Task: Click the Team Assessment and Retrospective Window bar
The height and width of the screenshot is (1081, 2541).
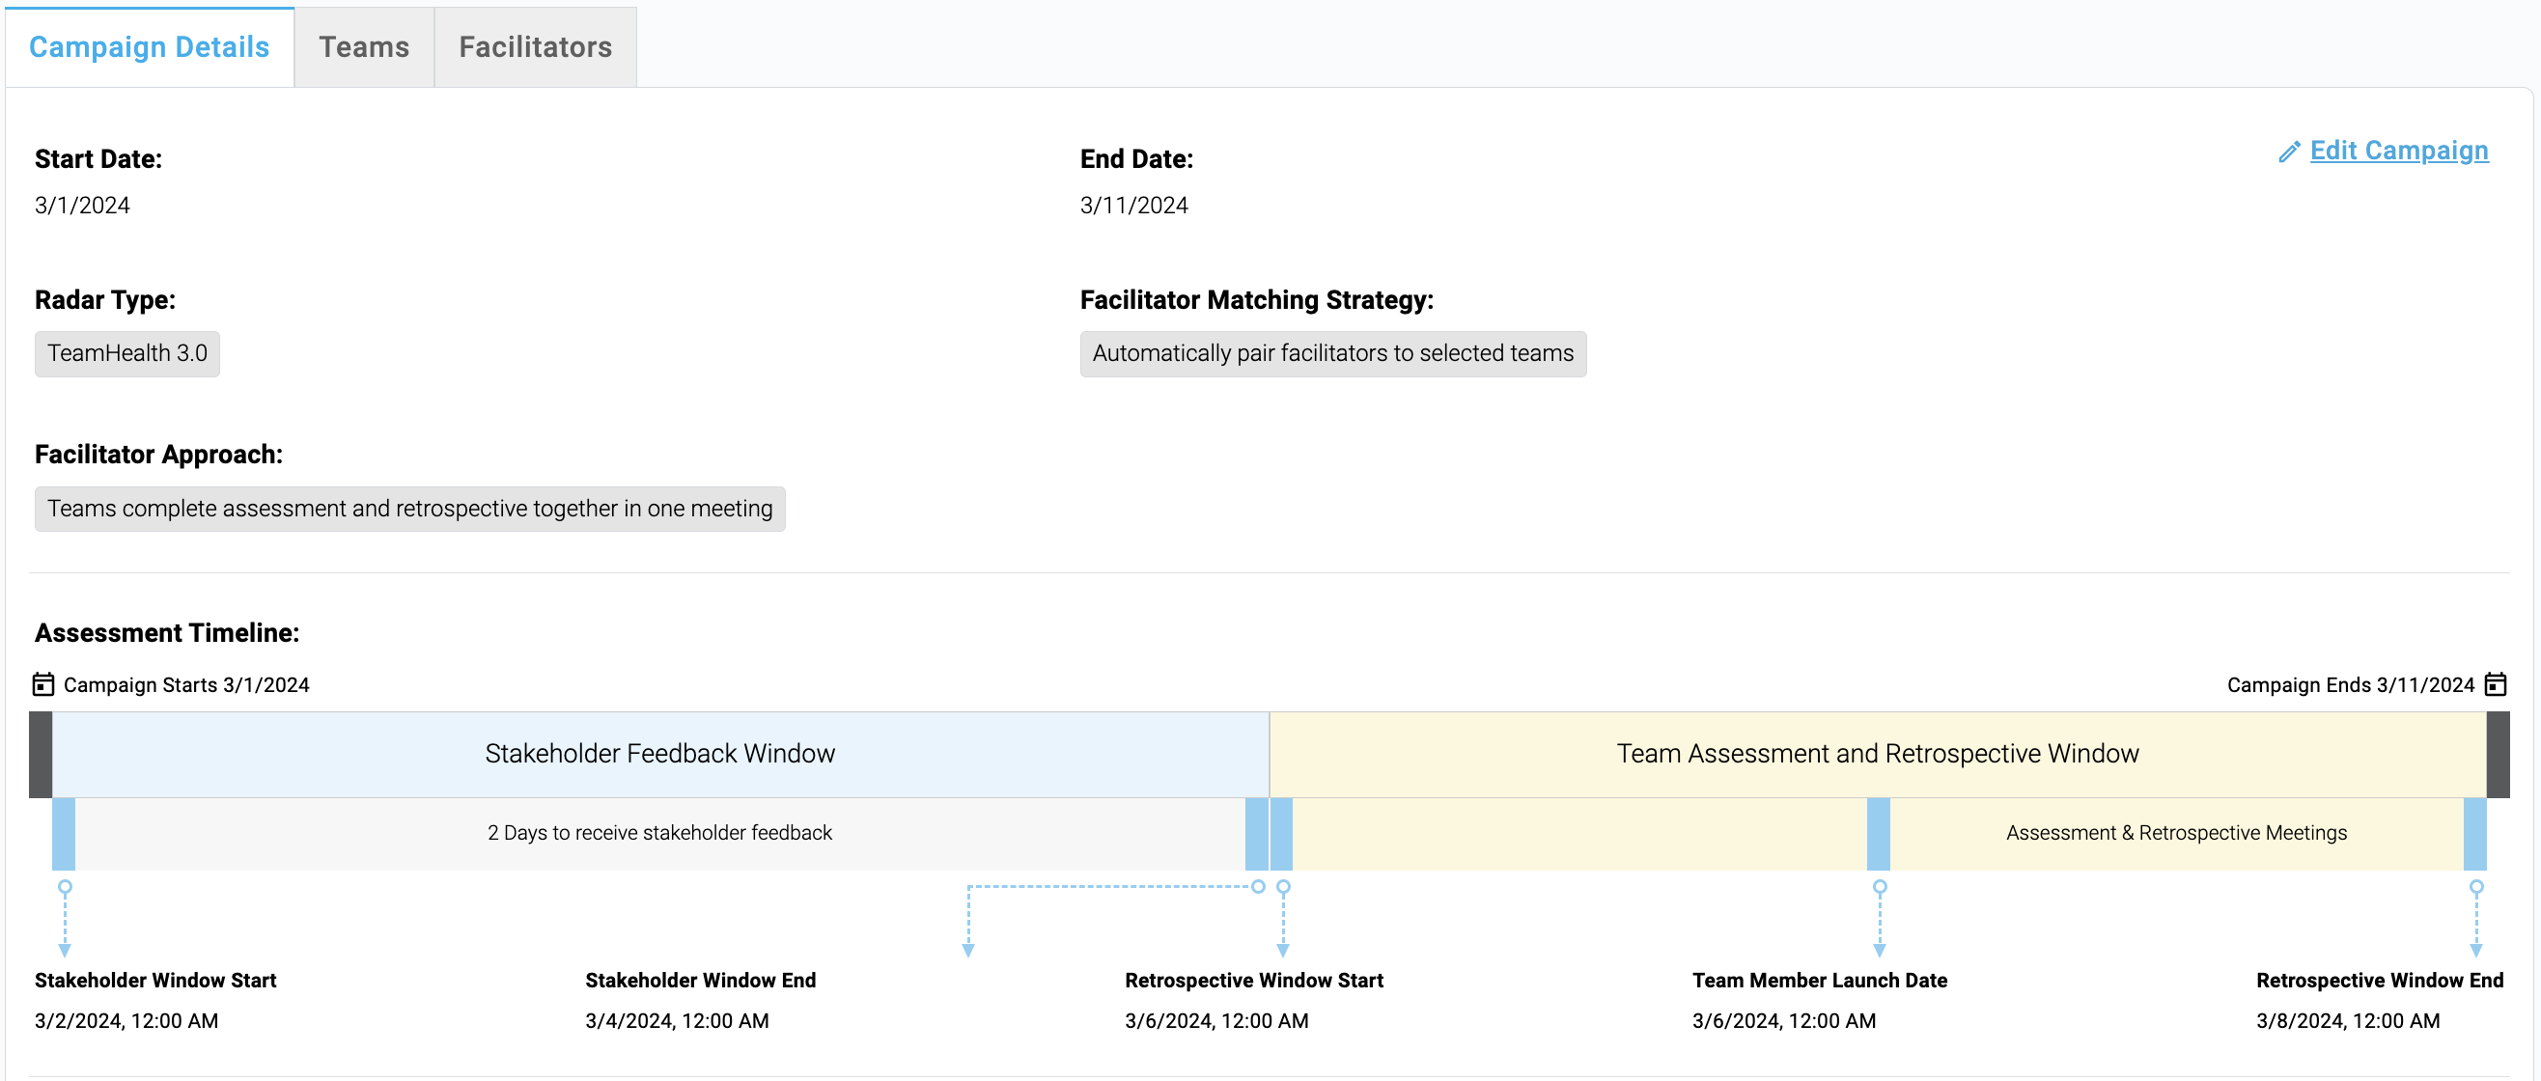Action: 1878,755
